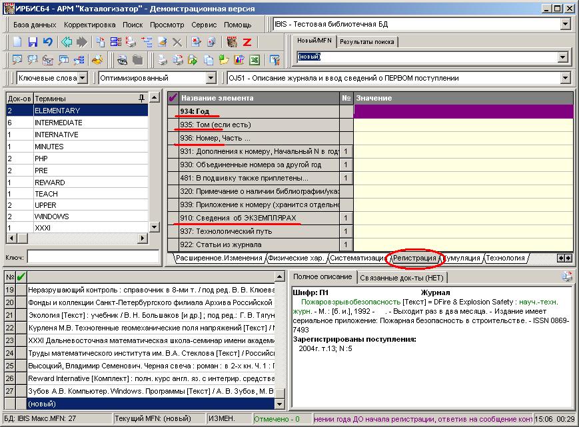Click the icon at the description panel's top right
579x427 pixels.
tap(566, 276)
